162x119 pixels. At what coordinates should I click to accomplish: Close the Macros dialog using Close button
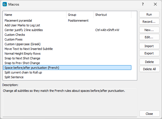[149, 114]
